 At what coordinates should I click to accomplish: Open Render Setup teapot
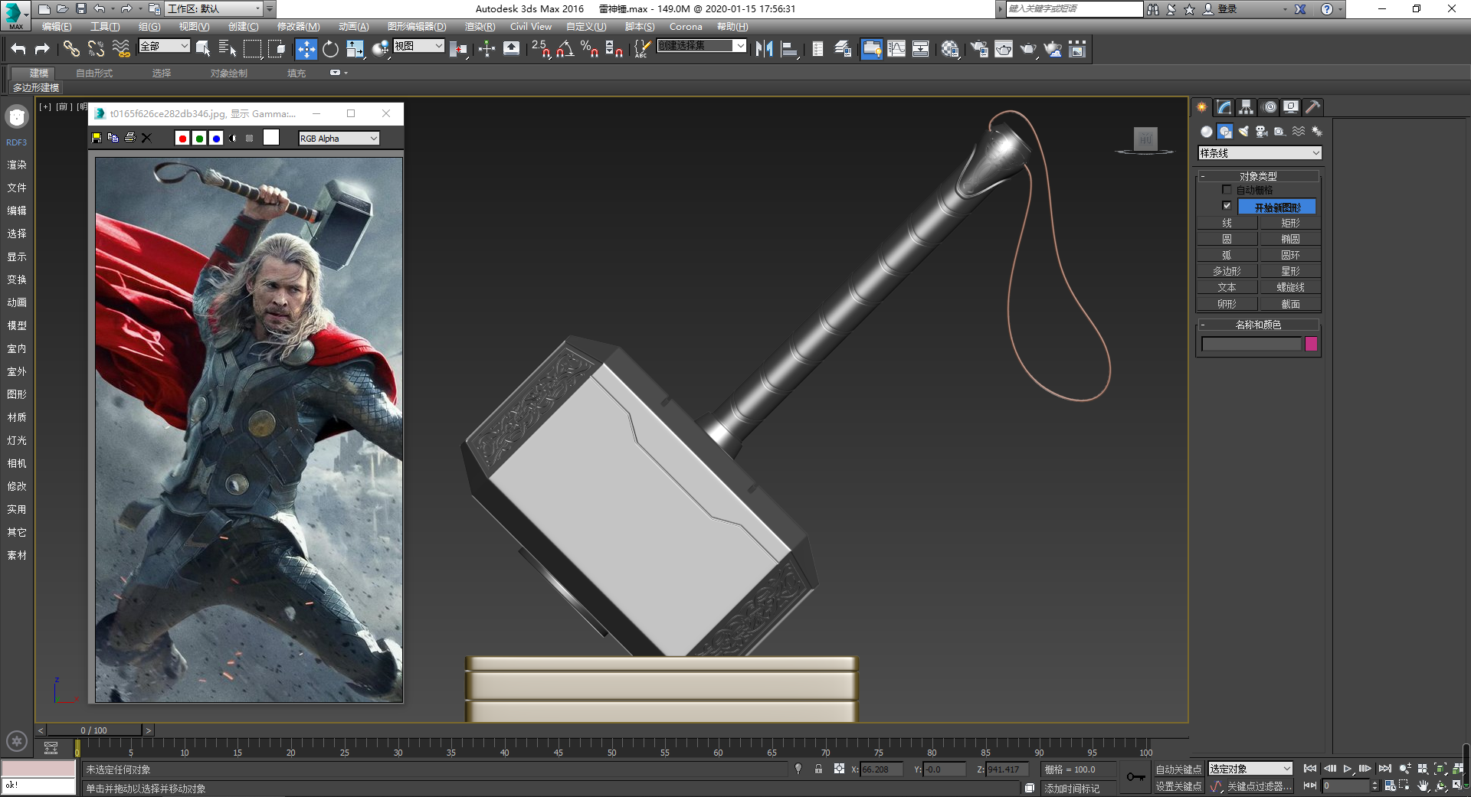click(979, 49)
